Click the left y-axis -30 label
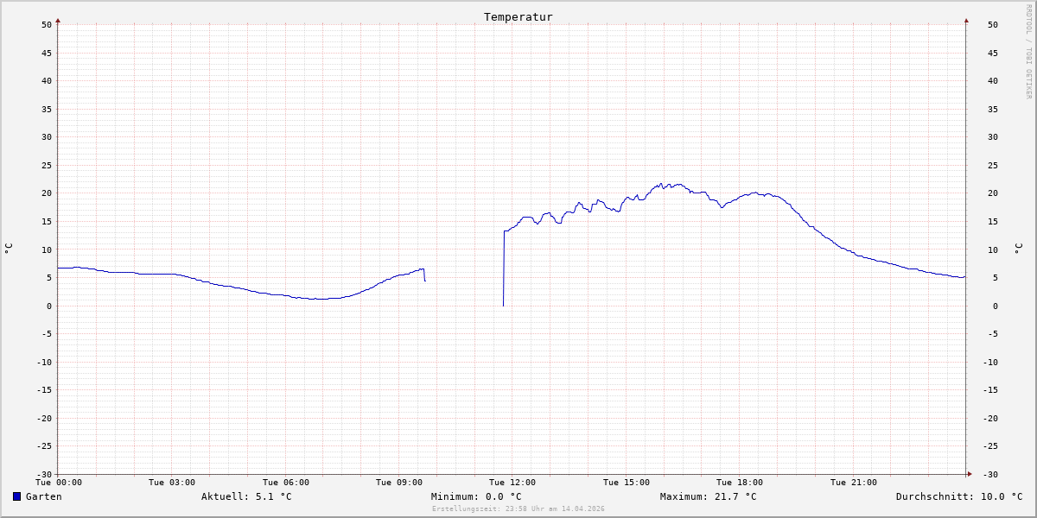 (44, 474)
